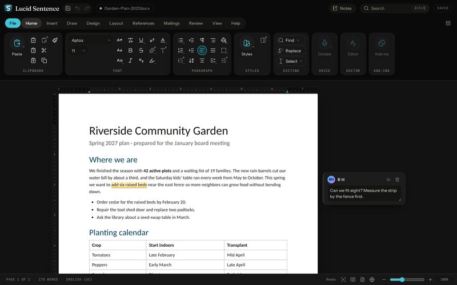Click the Shading paint bucket icon

pyautogui.click(x=223, y=40)
